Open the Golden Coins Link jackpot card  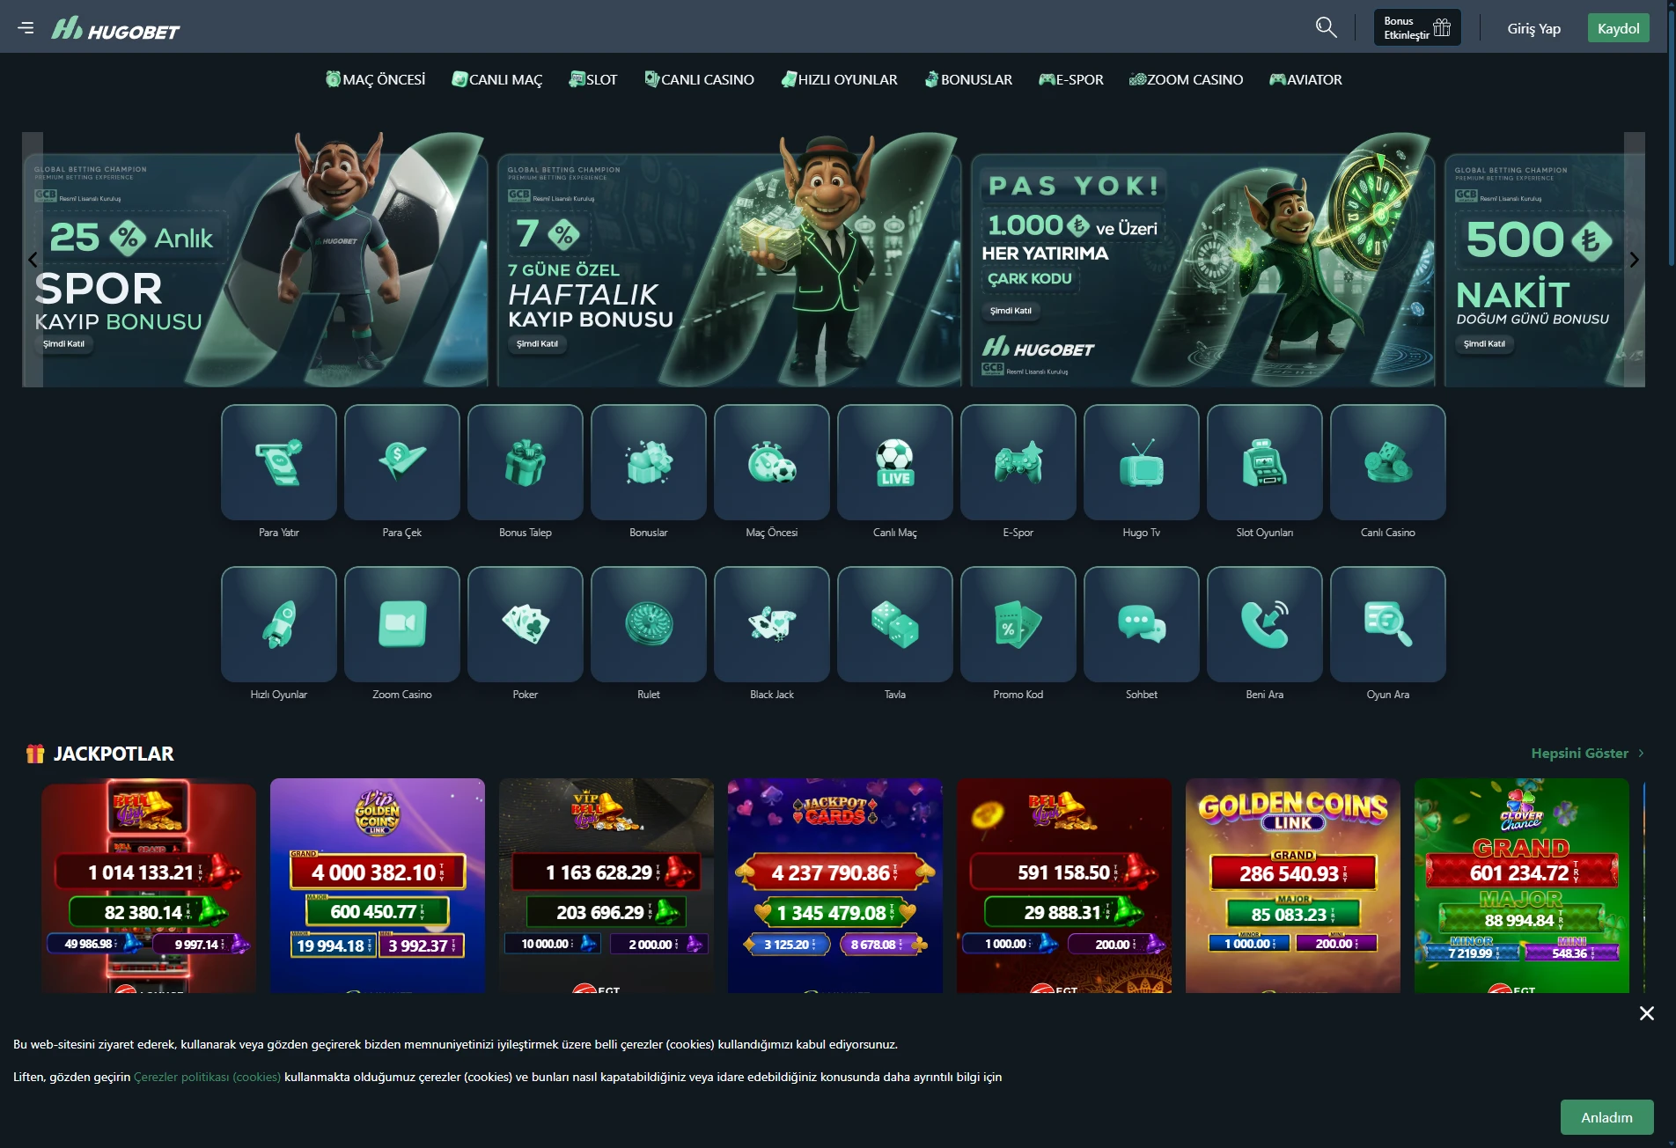click(1293, 886)
